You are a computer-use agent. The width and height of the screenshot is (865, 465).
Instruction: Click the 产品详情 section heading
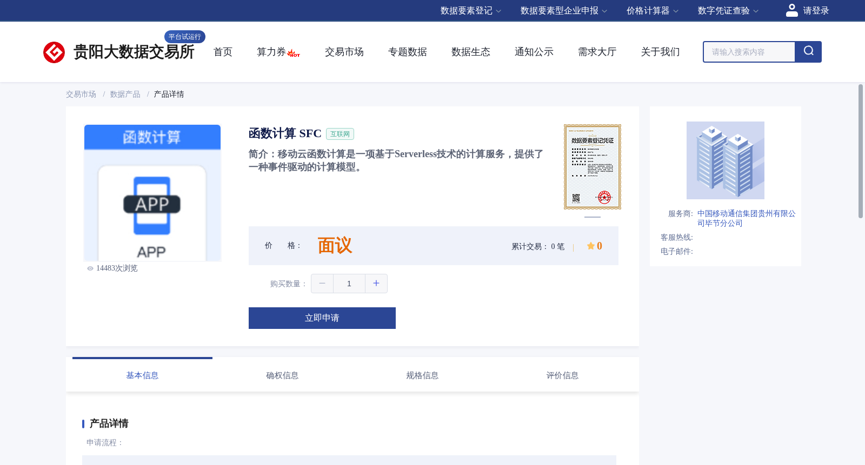pos(109,423)
